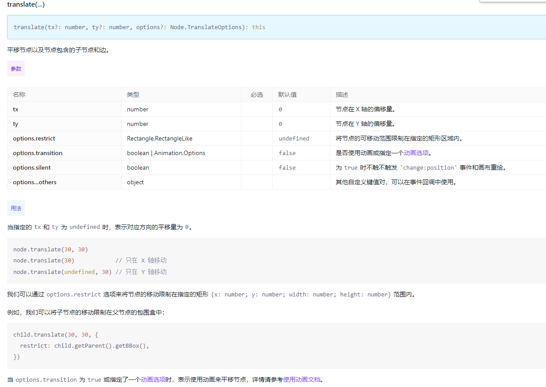Image resolution: width=546 pixels, height=387 pixels.
Task: Click the 动画选项 link in the last paragraph
Action: tap(153, 379)
